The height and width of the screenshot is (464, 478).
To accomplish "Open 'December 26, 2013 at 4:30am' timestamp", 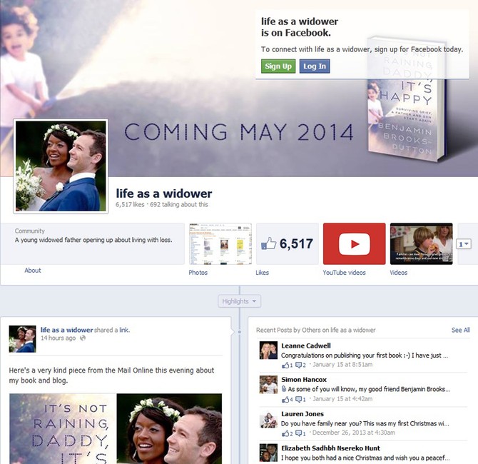I will click(354, 433).
